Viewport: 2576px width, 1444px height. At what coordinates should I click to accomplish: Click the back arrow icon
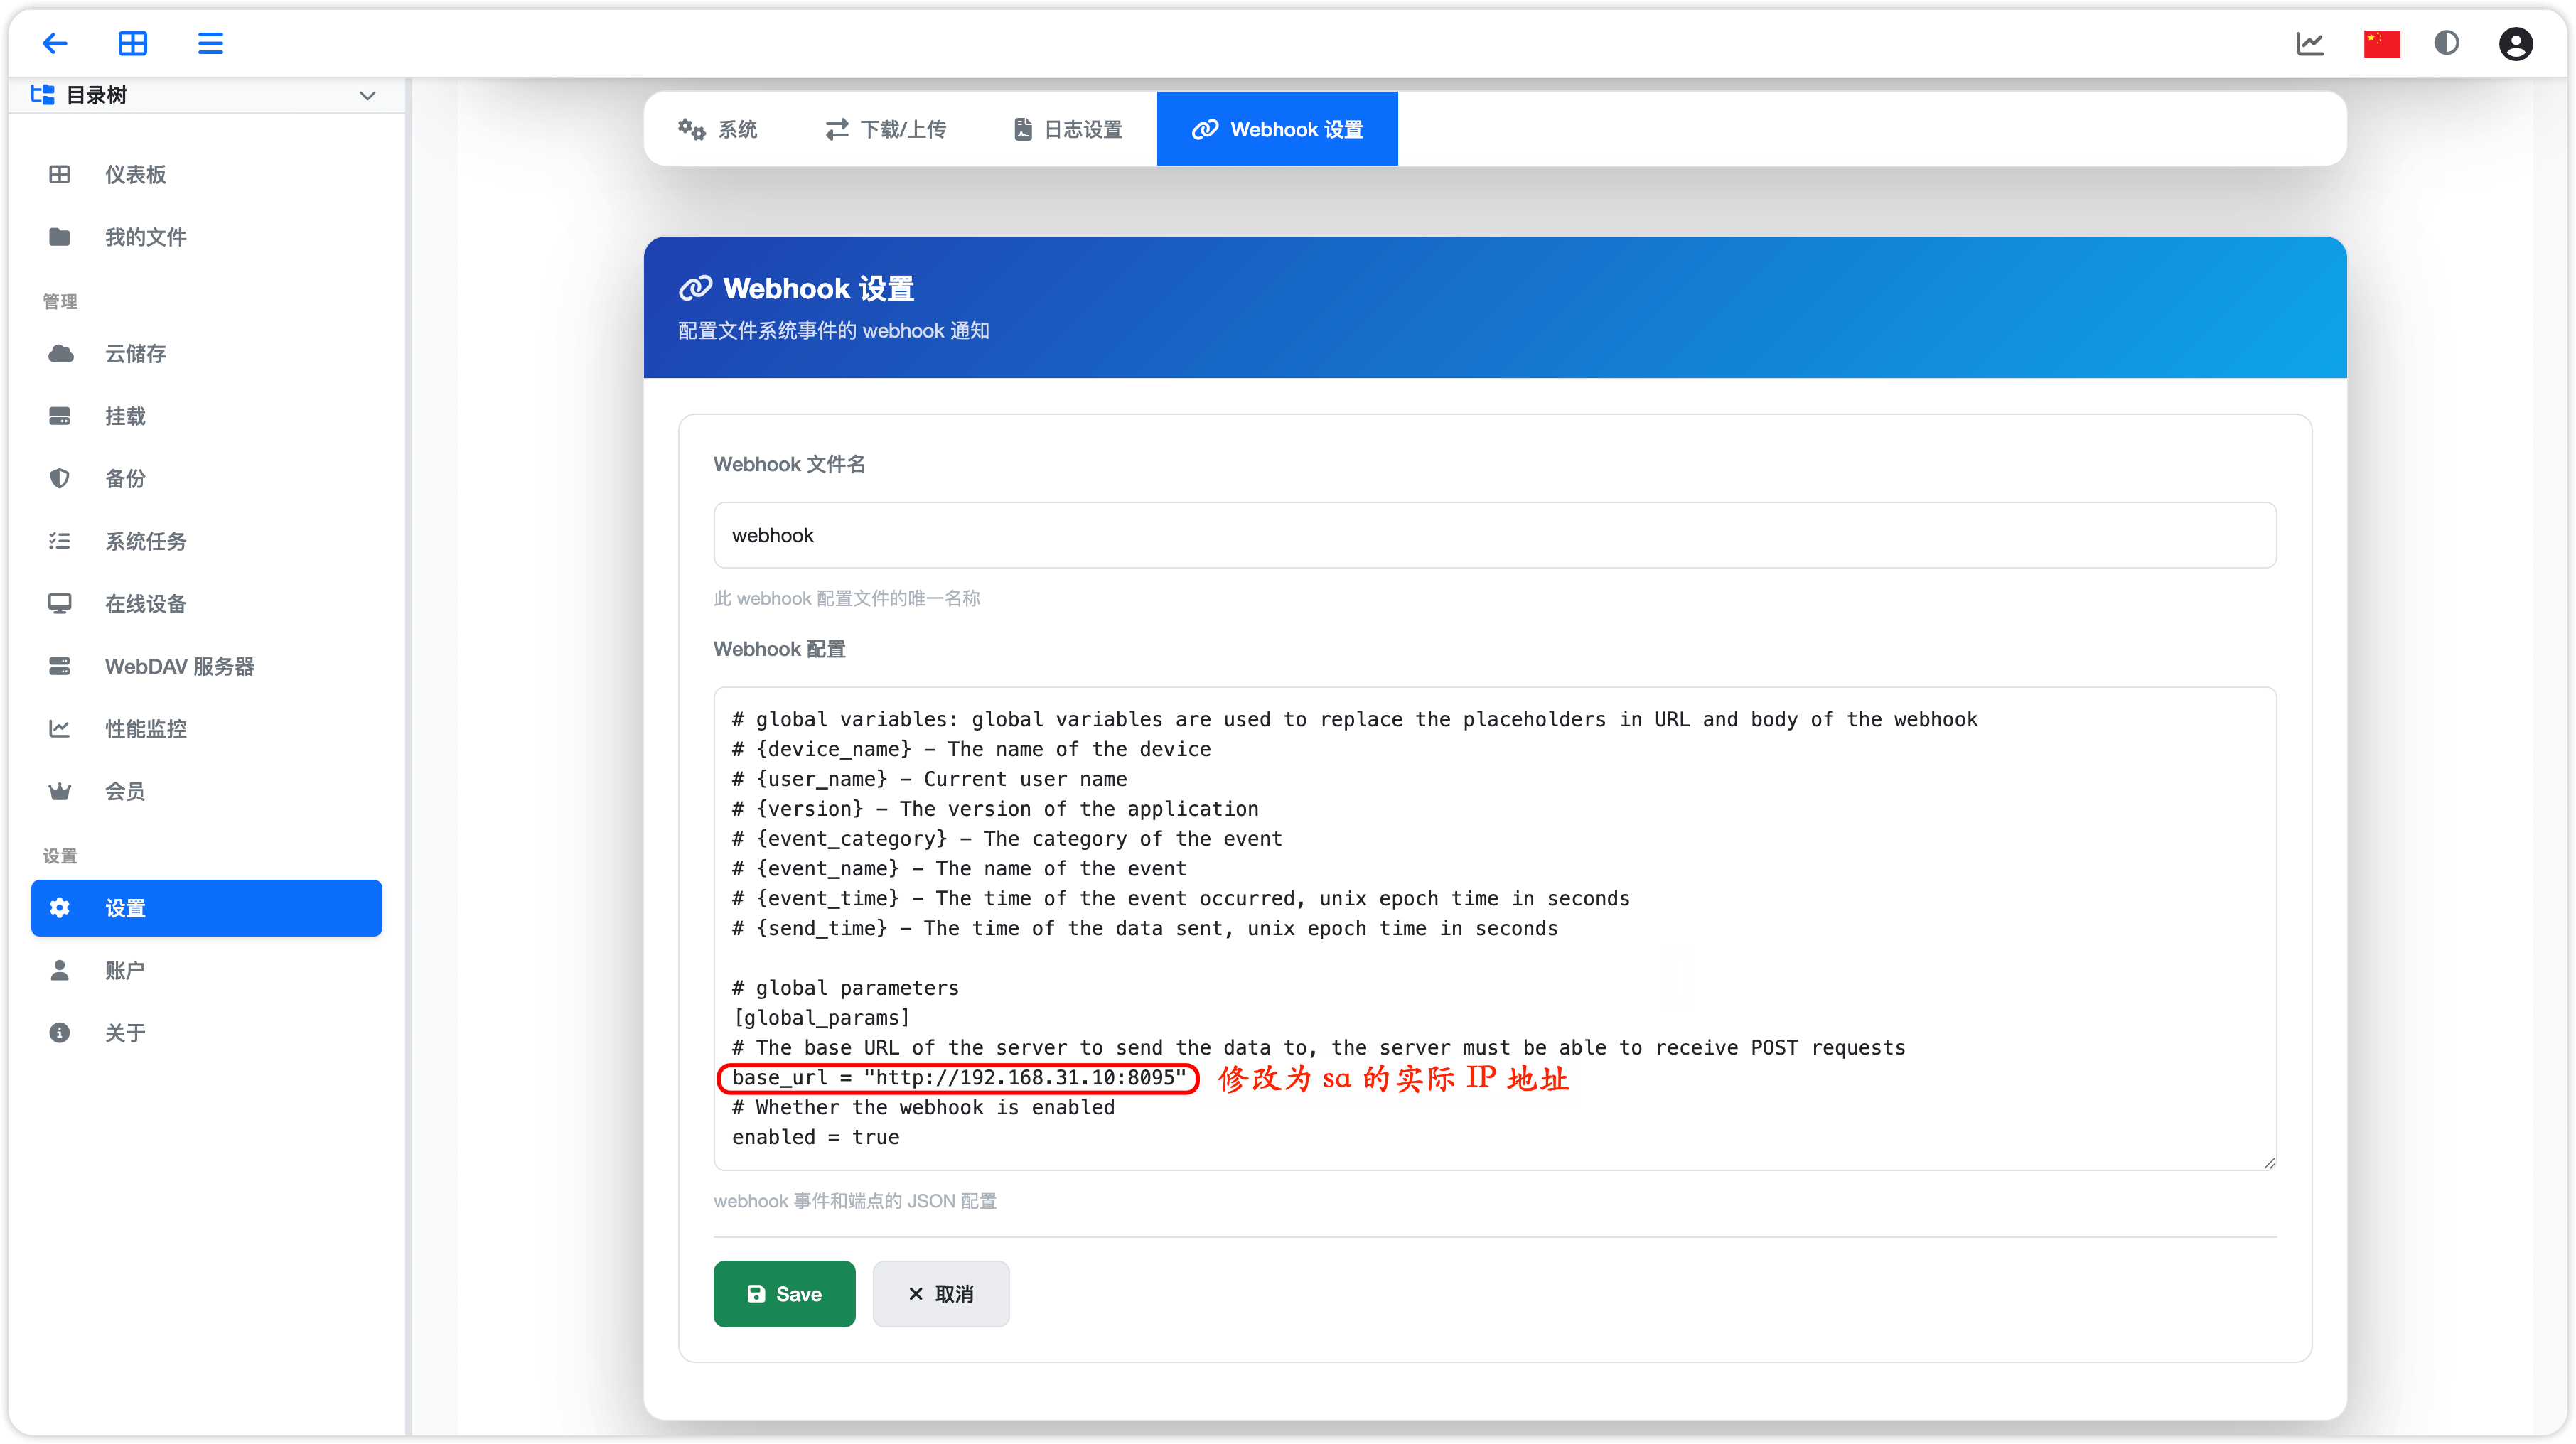(x=55, y=43)
